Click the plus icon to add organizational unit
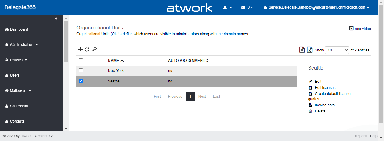Screen dimensions: 384x141 80,49
